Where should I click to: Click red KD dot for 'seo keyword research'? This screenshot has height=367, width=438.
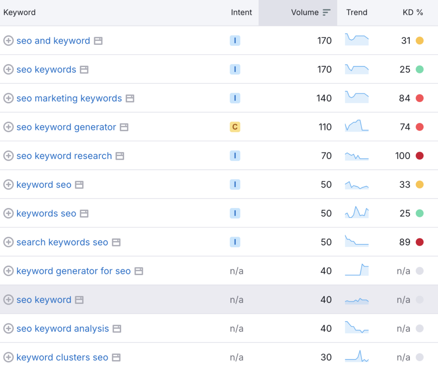(420, 156)
